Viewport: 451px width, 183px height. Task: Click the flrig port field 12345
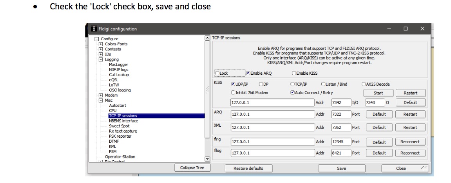click(x=341, y=142)
